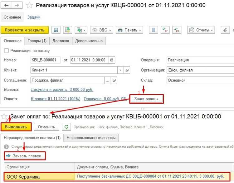Select the top Основное navigation item
The height and width of the screenshot is (183, 234).
[12, 17]
